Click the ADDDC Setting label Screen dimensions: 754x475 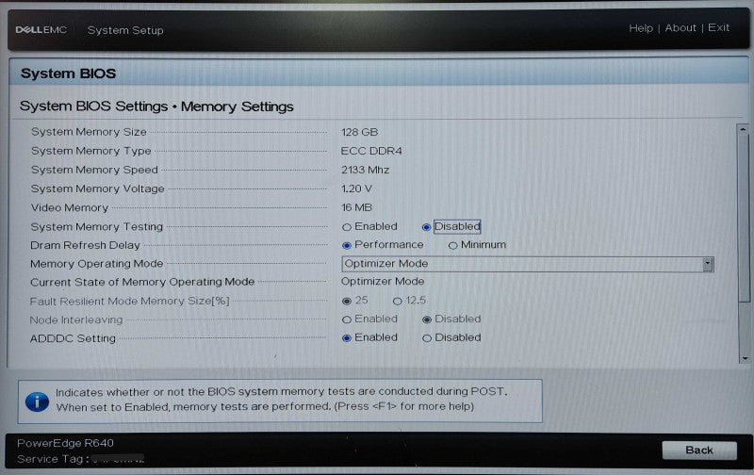click(x=73, y=338)
